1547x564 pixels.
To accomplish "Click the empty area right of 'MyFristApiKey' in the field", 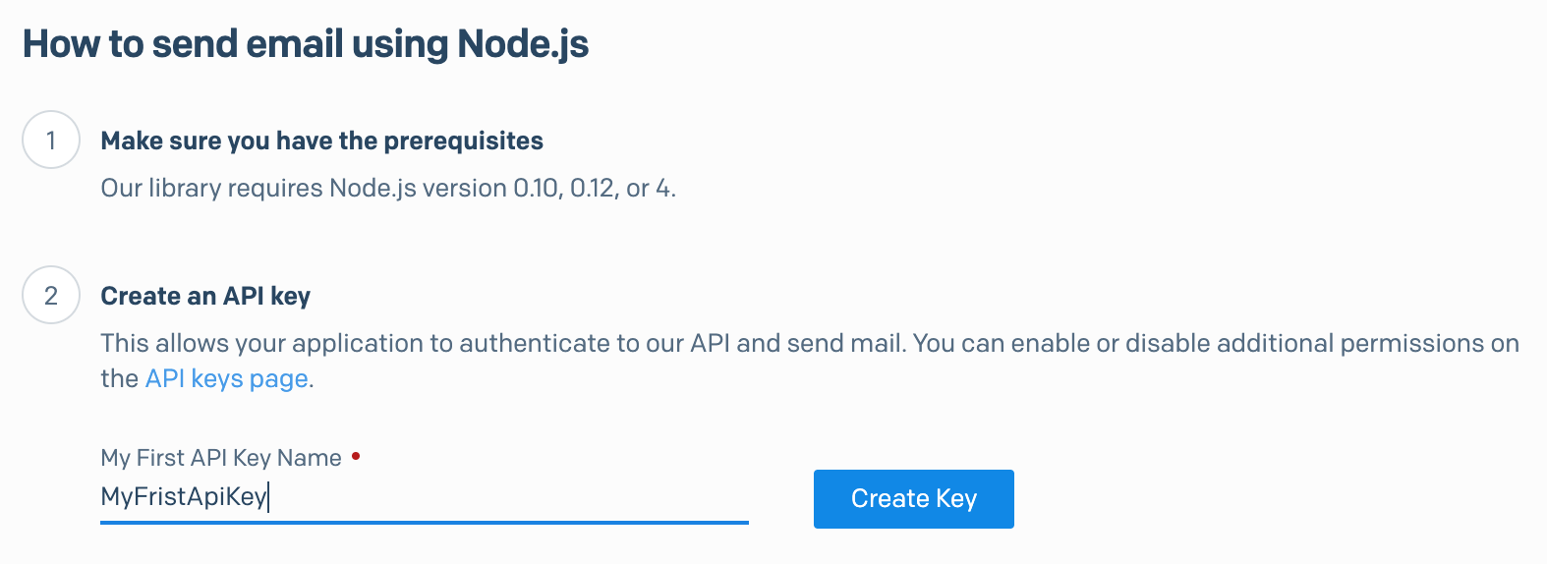I will point(509,497).
